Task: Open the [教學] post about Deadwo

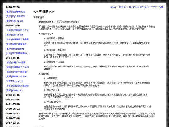Action: (15, 49)
